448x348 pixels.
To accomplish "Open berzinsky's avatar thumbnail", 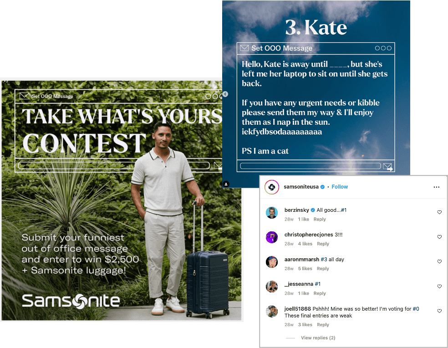I will [x=272, y=213].
